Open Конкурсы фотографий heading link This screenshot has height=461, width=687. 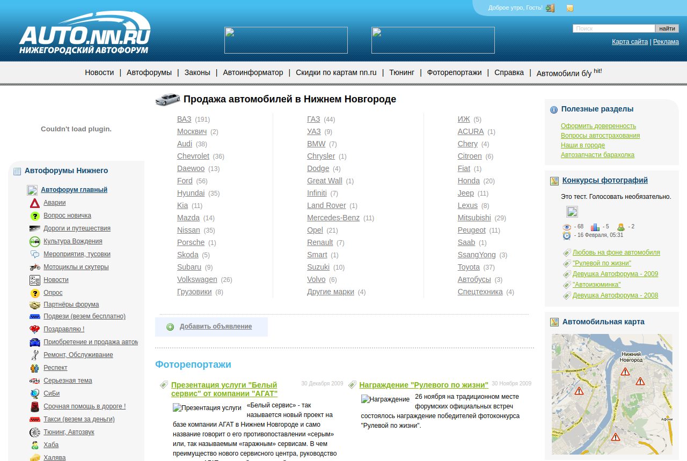605,180
